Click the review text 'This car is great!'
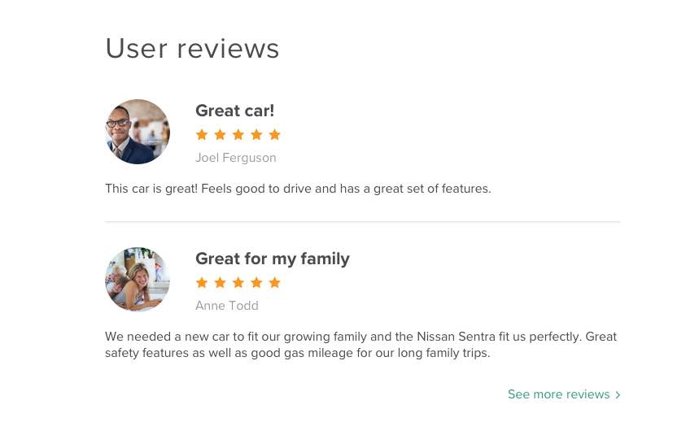 [x=151, y=189]
